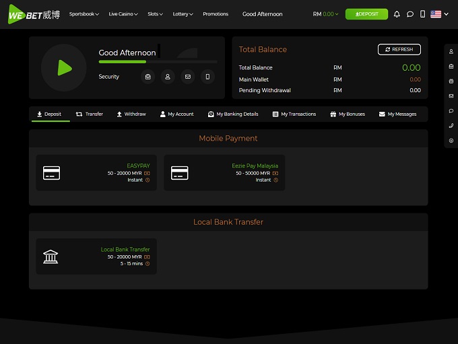
Task: Click the telephone icon in right sidebar
Action: [451, 126]
